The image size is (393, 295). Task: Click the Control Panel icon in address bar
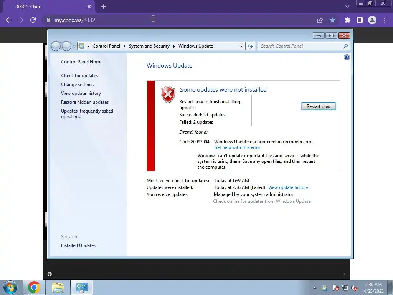pos(81,46)
